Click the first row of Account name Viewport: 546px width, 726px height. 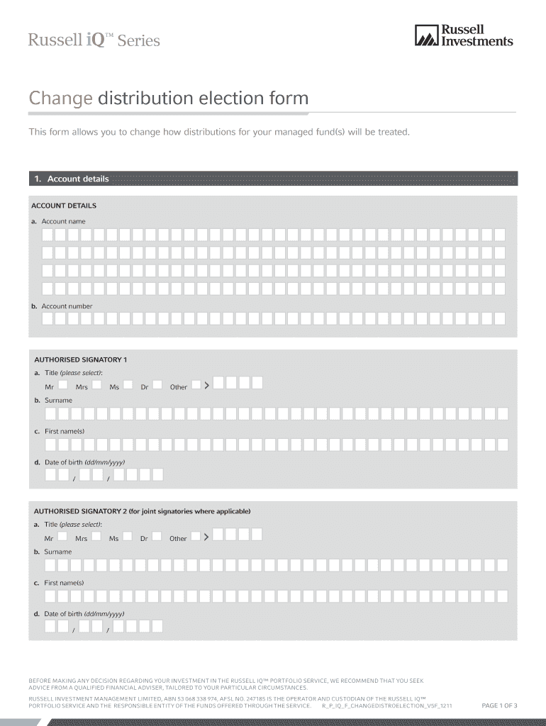click(273, 235)
